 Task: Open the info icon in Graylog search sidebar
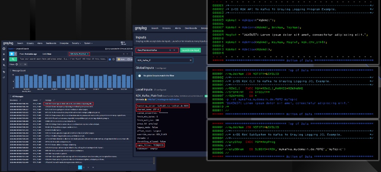point(4,49)
